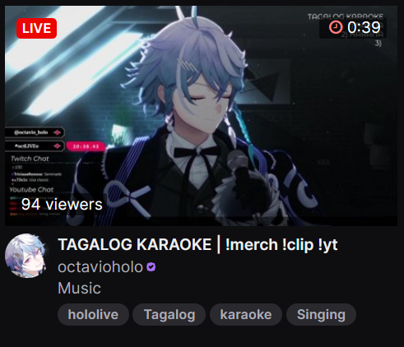Select the hololive tag
The height and width of the screenshot is (347, 404).
click(x=93, y=314)
